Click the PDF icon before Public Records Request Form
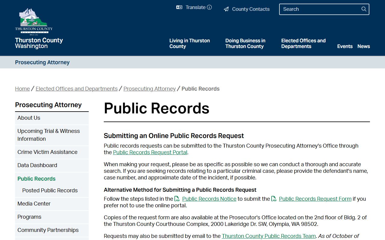The width and height of the screenshot is (385, 240). 274,199
